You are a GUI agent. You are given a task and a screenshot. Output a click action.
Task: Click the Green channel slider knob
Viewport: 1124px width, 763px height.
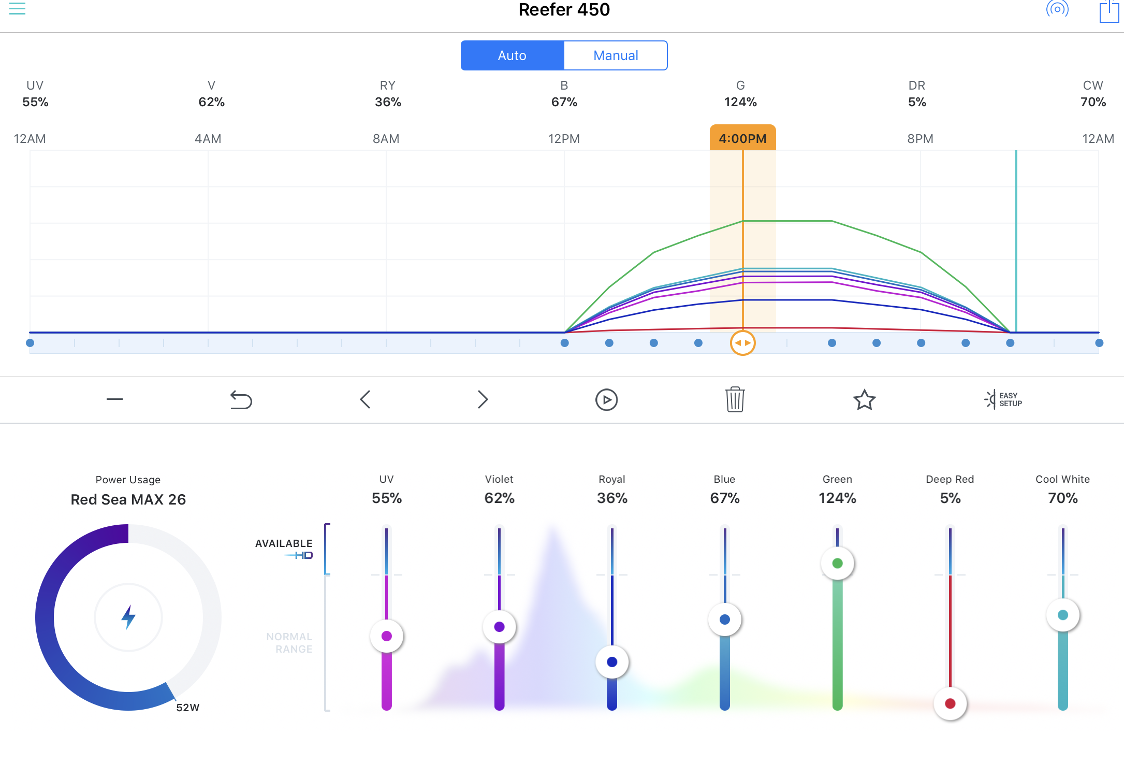837,564
